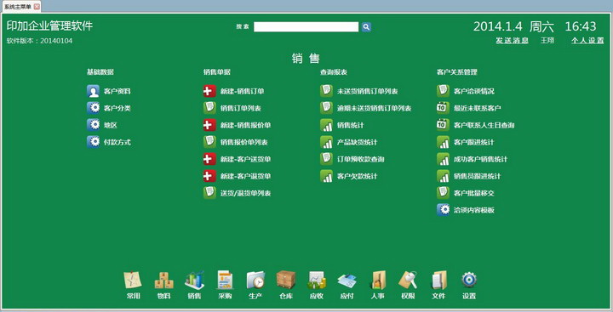Switch to 权限 permissions module

tap(408, 285)
